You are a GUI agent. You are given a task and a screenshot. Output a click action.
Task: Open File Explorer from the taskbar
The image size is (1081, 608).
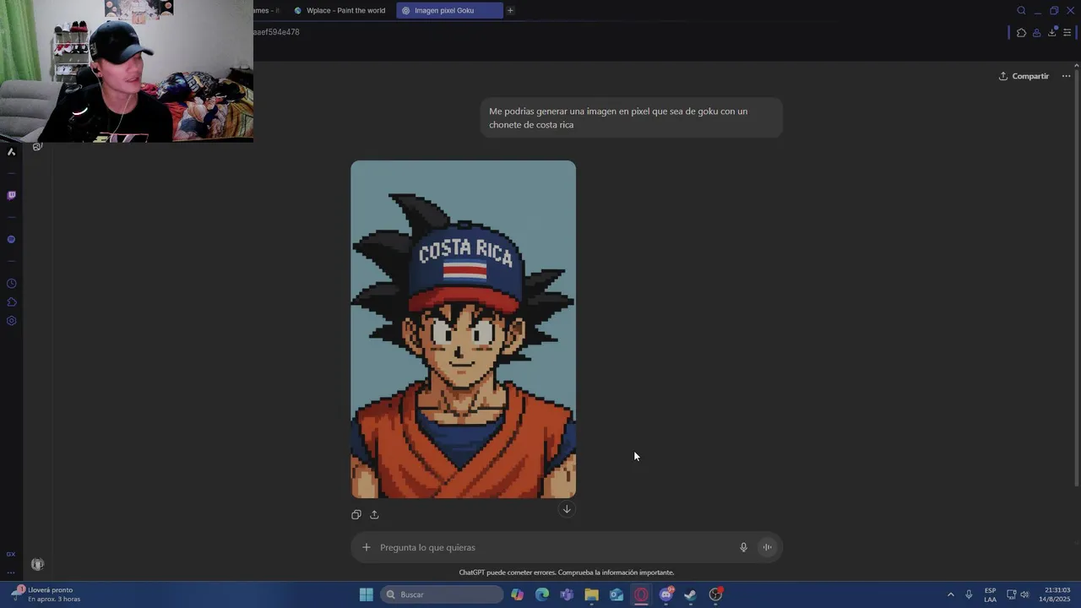tap(591, 594)
